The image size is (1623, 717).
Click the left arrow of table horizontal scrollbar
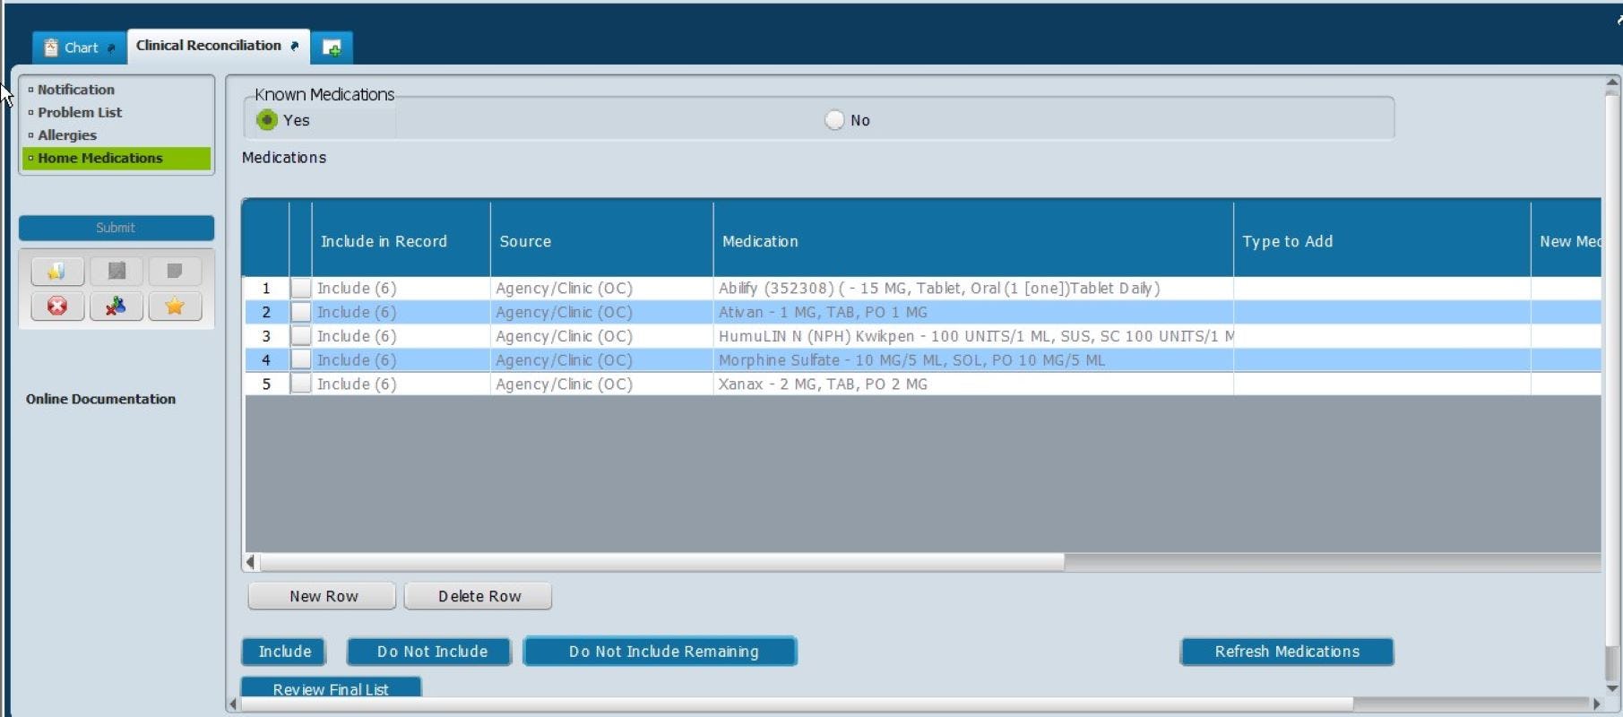(x=251, y=562)
